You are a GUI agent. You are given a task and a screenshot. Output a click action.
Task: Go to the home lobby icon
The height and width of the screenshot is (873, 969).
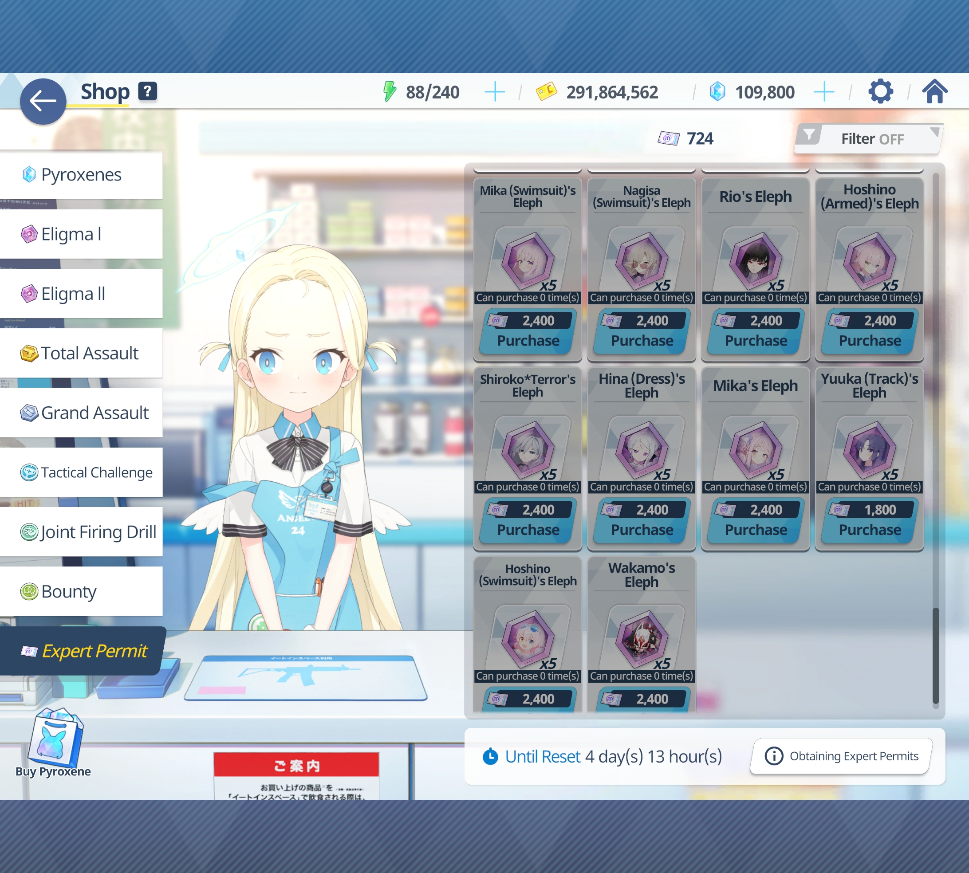pos(934,92)
